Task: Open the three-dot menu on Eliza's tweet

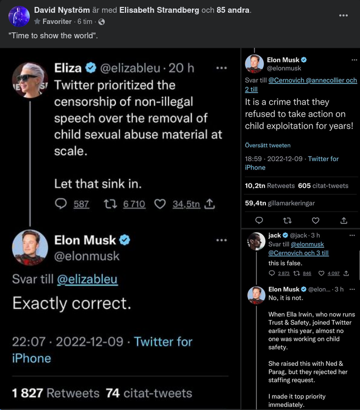Action: [221, 68]
